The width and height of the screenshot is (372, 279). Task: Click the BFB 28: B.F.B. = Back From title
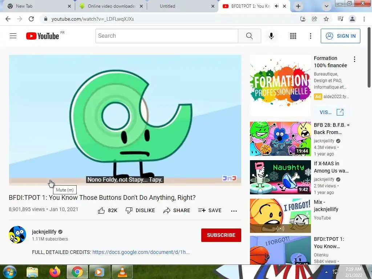(x=331, y=129)
